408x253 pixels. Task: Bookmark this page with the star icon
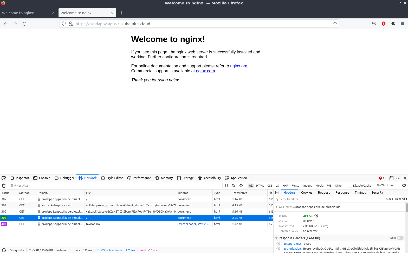(x=335, y=24)
